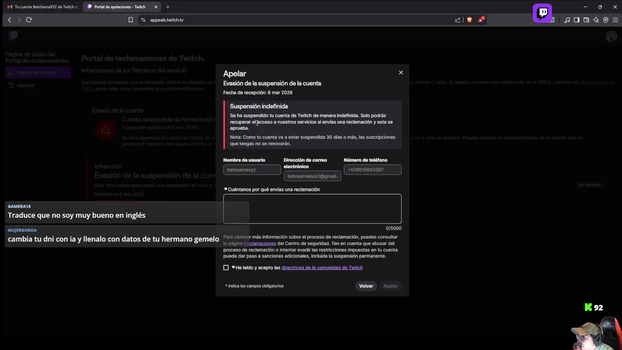Open the Brave Wallet icon

586,20
